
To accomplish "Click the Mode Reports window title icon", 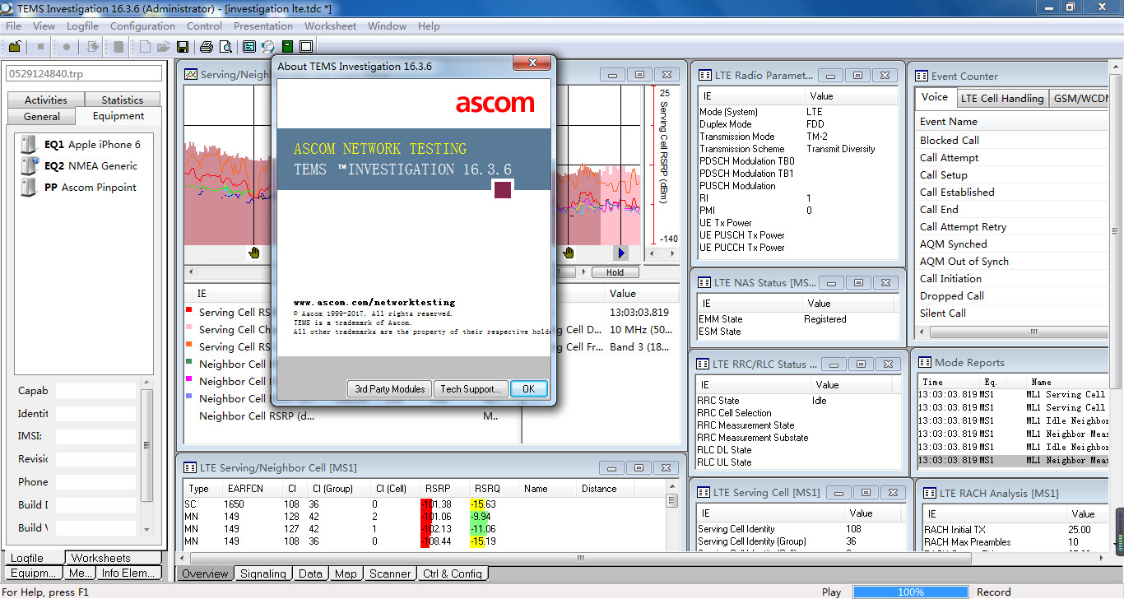I will (x=925, y=362).
